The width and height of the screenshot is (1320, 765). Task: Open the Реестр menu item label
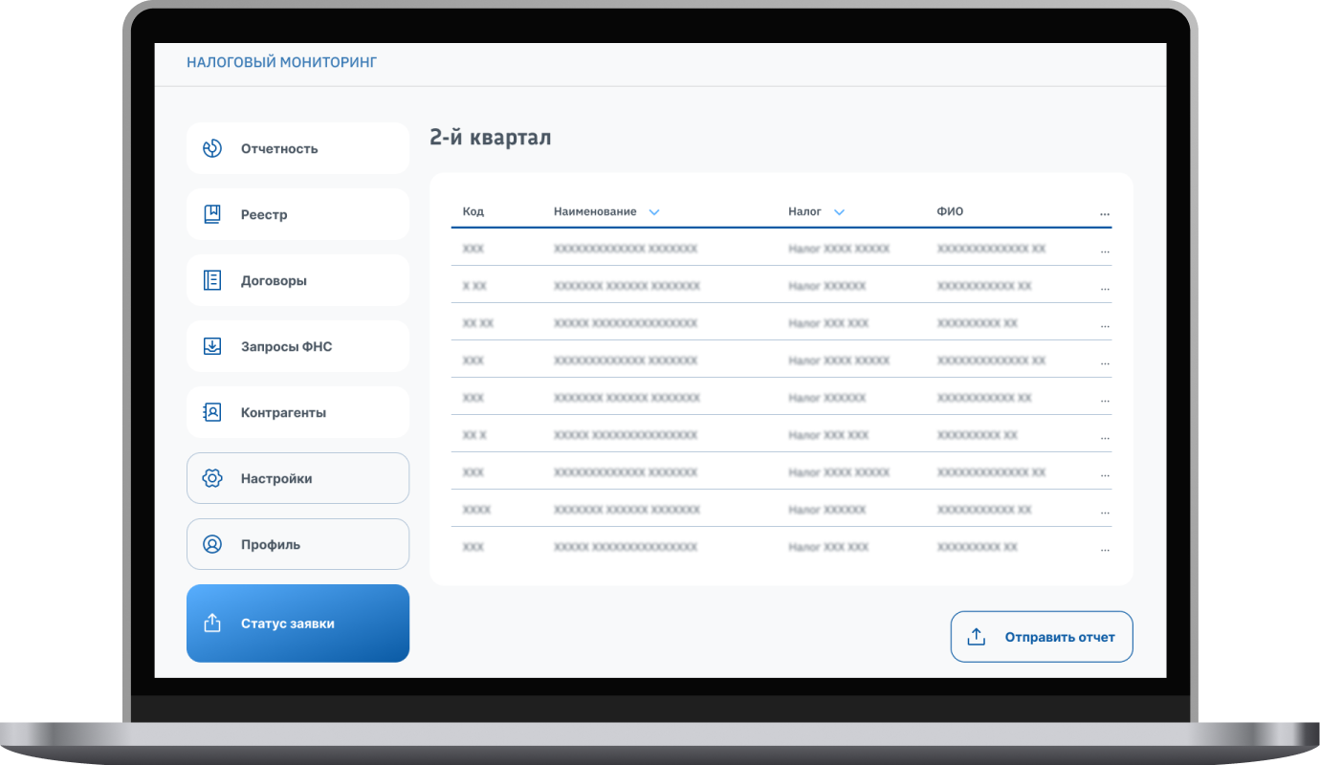click(x=264, y=215)
